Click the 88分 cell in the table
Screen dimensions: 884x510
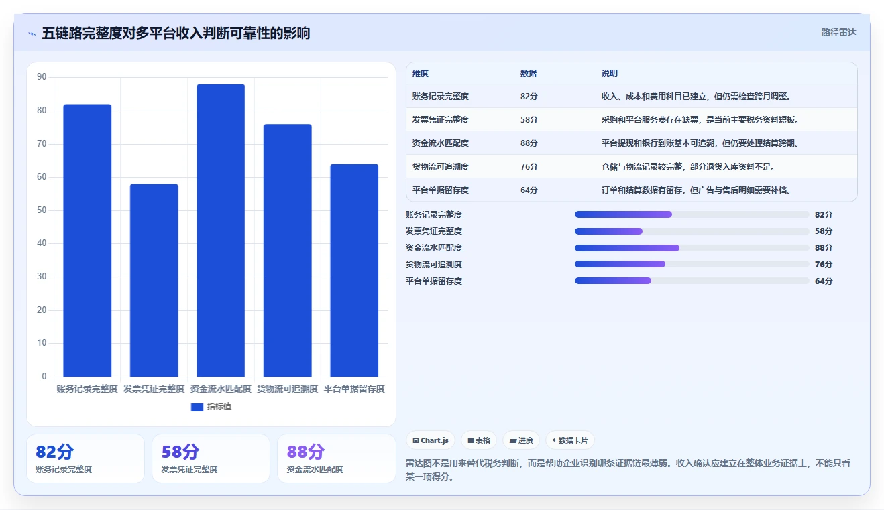click(x=529, y=143)
